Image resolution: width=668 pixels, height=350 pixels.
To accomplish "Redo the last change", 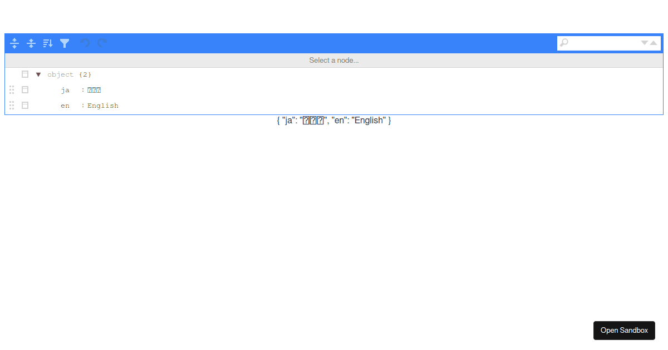I will click(102, 43).
